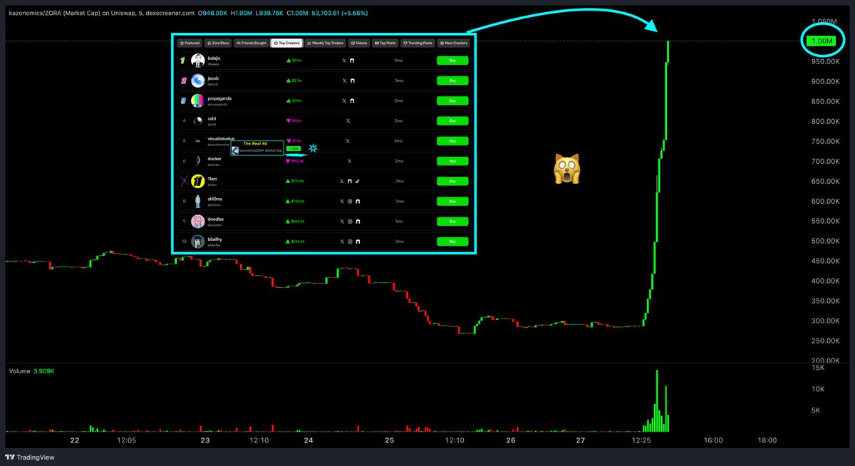Image resolution: width=855 pixels, height=466 pixels.
Task: Open propaganda's color-bars avatar
Action: pyautogui.click(x=198, y=100)
